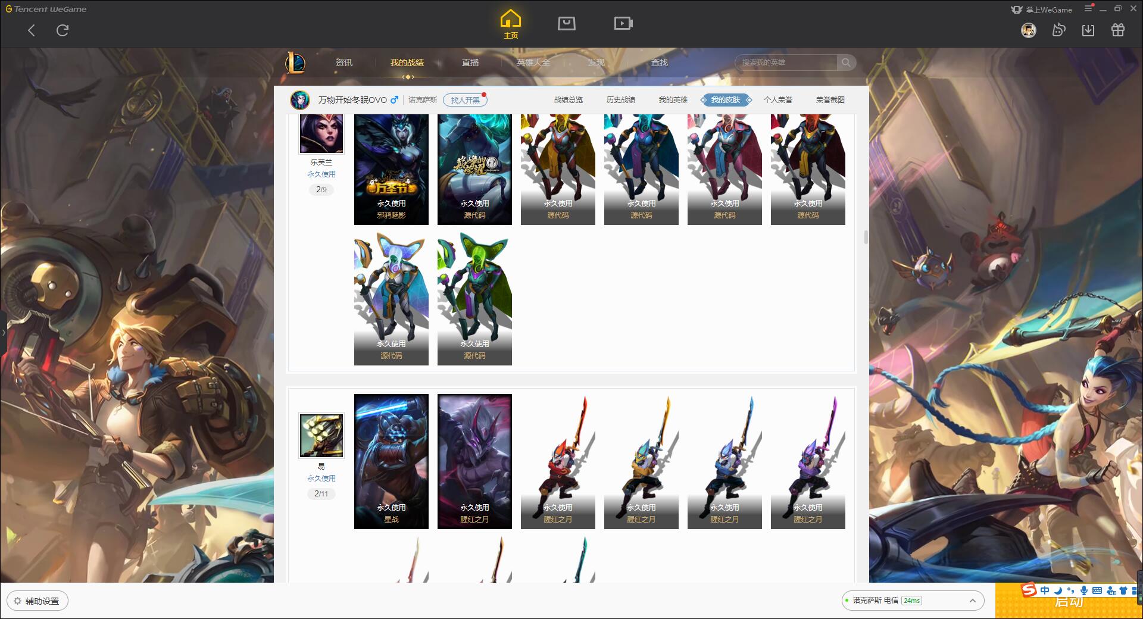Image resolution: width=1143 pixels, height=619 pixels.
Task: Click Sogou microphone voice input icon
Action: [1084, 590]
